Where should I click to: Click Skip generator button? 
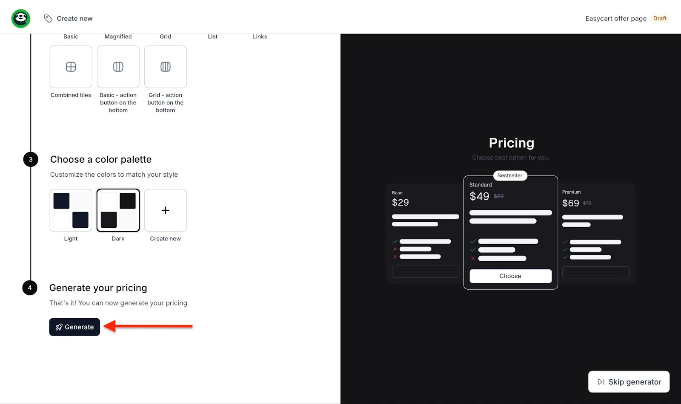click(x=629, y=382)
